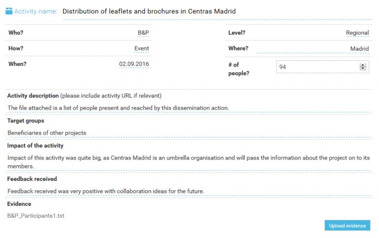Edit the Who field value B&P

[x=143, y=33]
